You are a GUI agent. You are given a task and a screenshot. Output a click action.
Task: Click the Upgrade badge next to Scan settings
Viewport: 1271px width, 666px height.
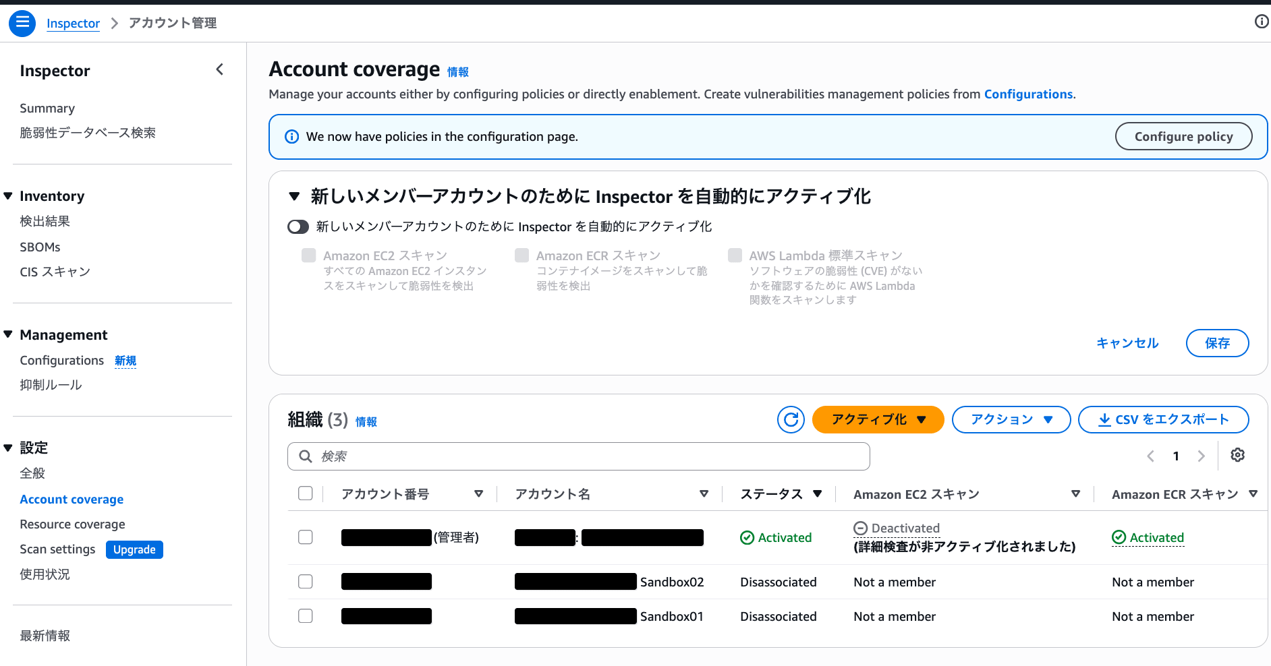coord(134,549)
